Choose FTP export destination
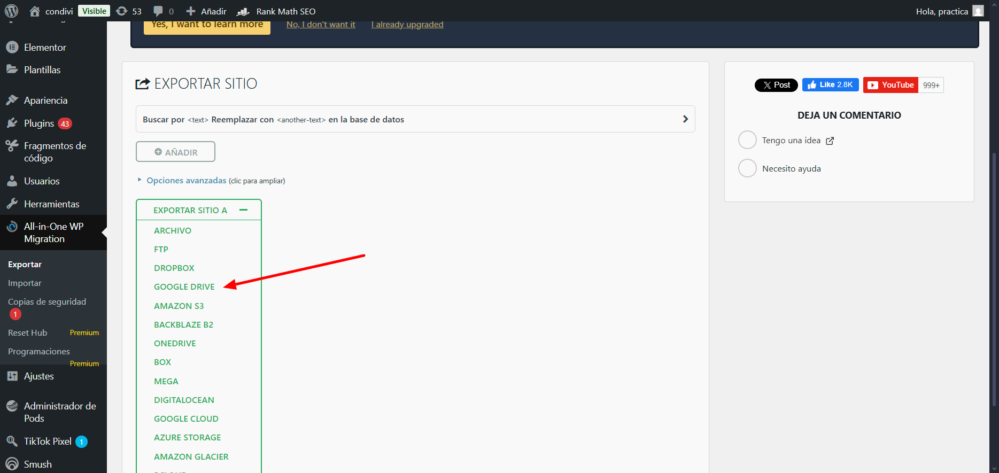The image size is (999, 473). point(161,249)
